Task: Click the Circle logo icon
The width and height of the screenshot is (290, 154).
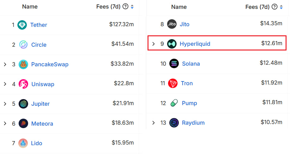Action: (x=23, y=44)
